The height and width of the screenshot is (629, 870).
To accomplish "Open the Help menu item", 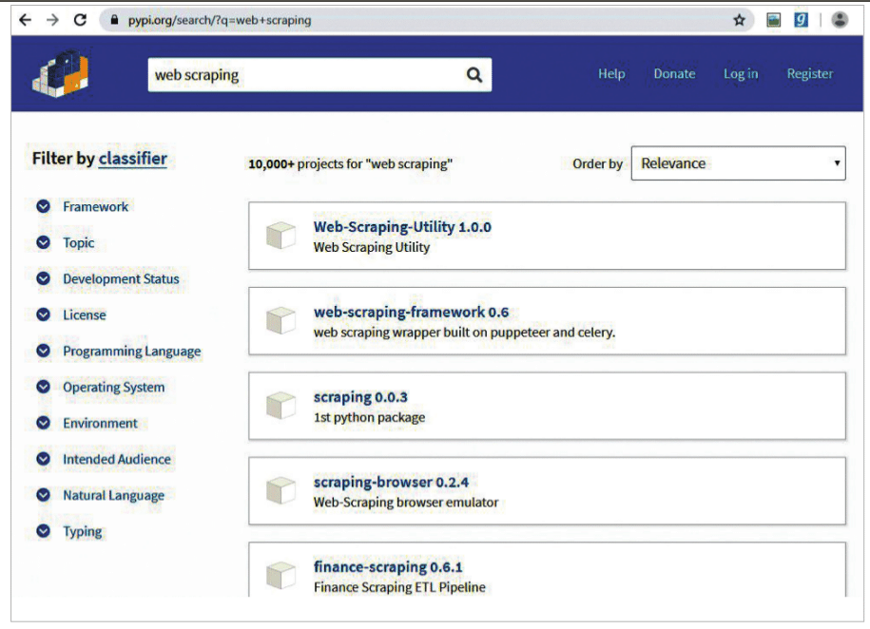I will coord(611,74).
